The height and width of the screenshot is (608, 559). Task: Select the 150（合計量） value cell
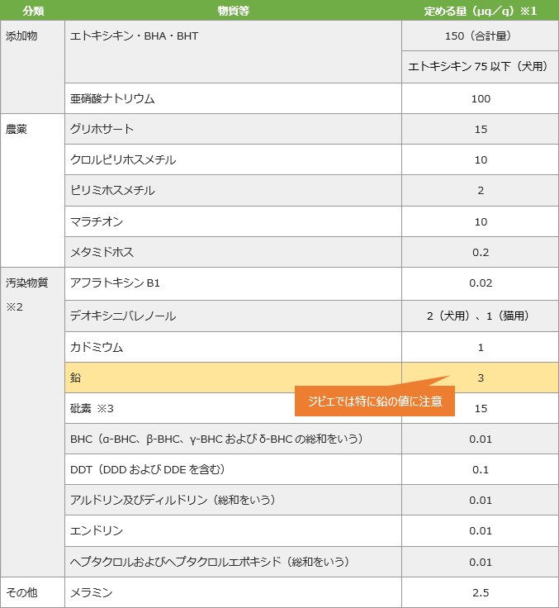pos(480,36)
